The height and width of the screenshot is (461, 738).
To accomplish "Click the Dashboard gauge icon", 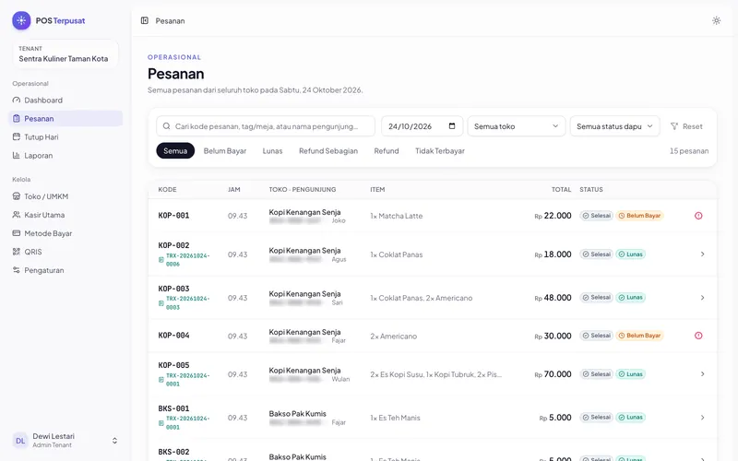I will click(17, 100).
